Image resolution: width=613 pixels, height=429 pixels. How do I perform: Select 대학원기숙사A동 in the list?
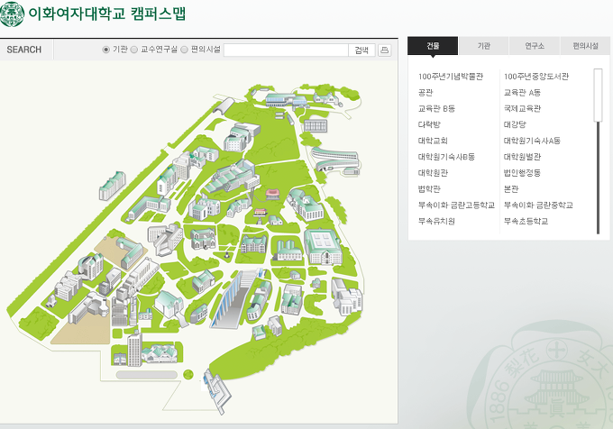[x=532, y=141]
